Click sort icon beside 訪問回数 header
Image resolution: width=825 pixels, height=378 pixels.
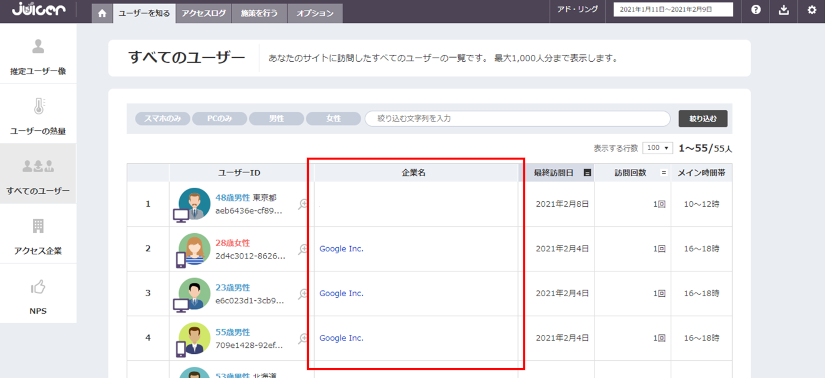pyautogui.click(x=664, y=173)
